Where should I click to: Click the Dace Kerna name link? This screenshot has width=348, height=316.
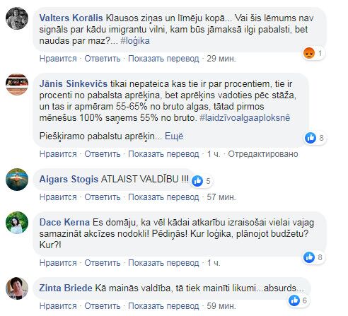[64, 222]
